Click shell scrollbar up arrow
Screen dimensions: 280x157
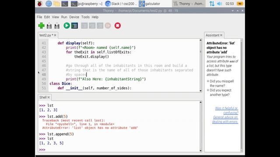pyautogui.click(x=200, y=102)
